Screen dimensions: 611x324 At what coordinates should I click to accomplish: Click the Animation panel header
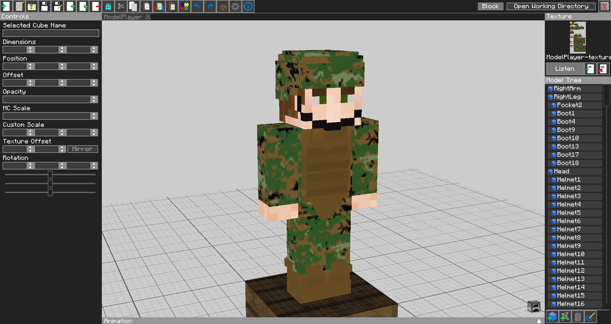click(323, 321)
